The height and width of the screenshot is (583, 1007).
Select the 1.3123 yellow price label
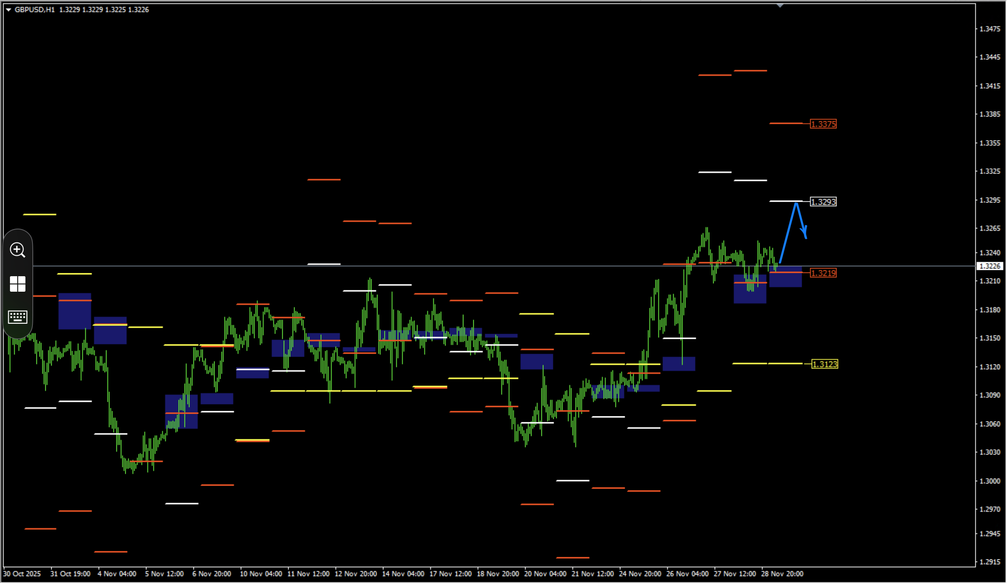point(825,364)
